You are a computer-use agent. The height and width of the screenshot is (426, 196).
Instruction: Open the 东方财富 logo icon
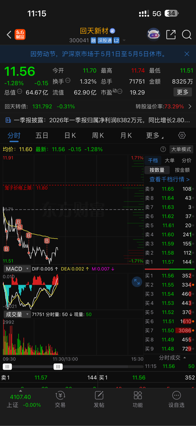point(20,35)
